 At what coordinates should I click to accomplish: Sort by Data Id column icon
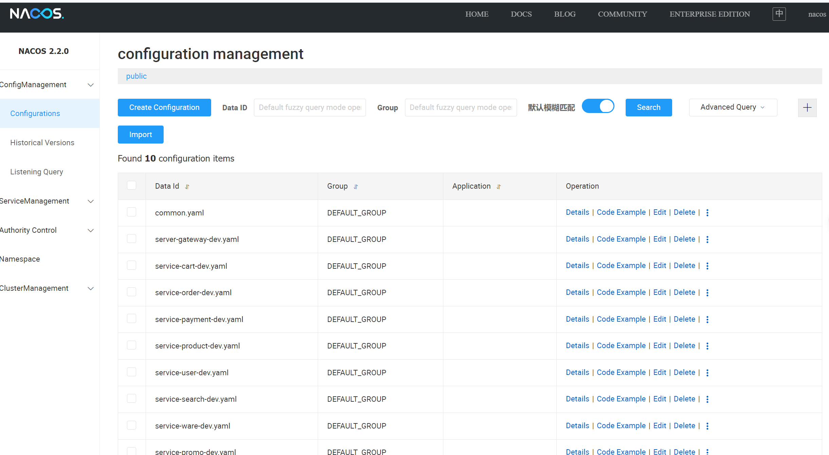pos(187,187)
